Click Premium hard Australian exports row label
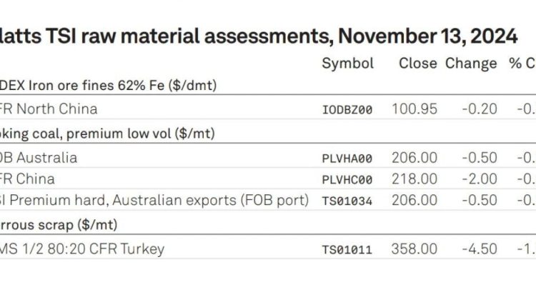Viewport: 536px width, 307px height. [154, 201]
